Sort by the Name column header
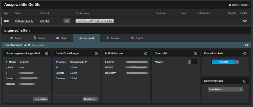 [x=18, y=13]
